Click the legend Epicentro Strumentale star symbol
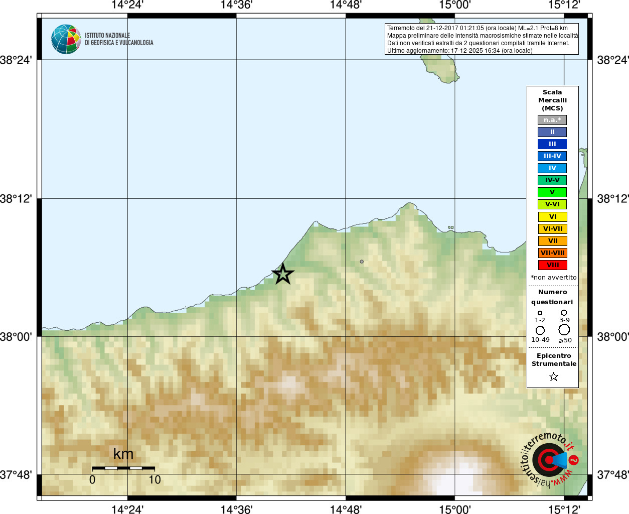 tap(554, 376)
